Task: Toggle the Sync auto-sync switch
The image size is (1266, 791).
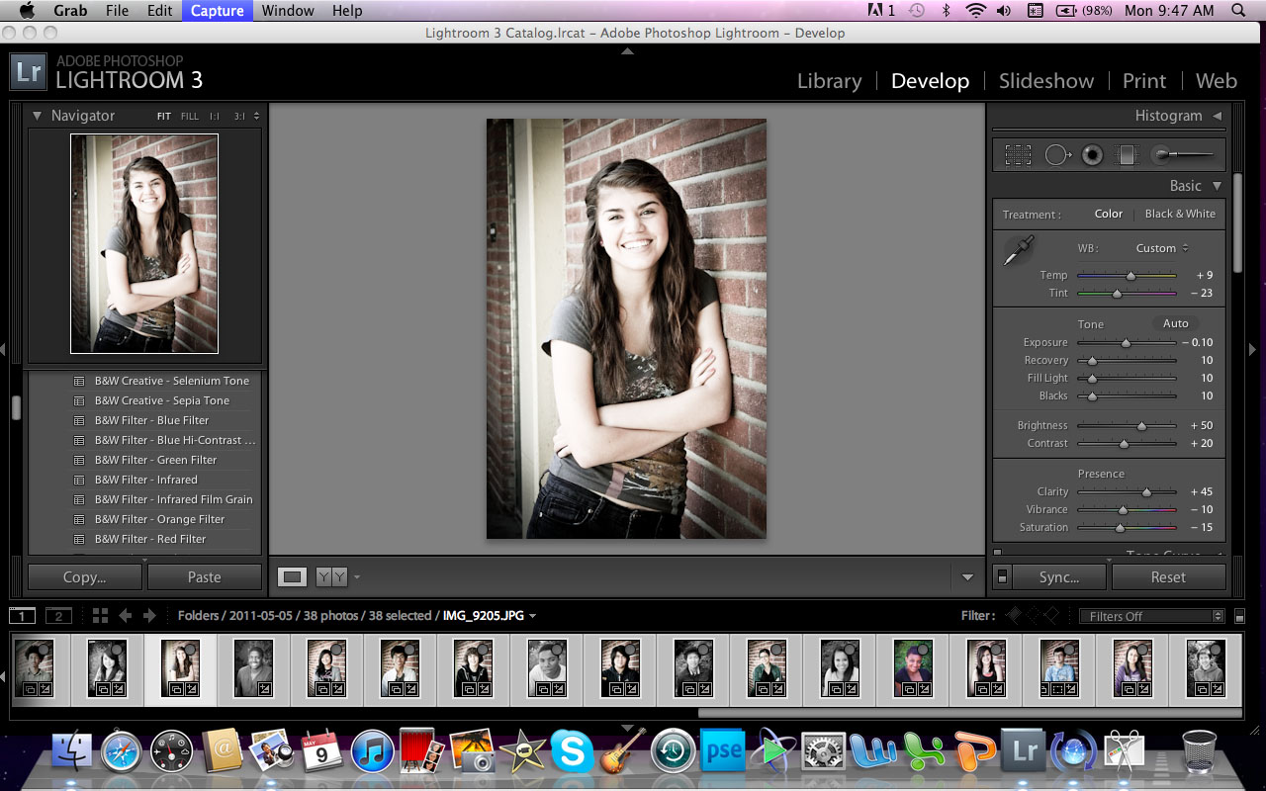Action: pyautogui.click(x=1003, y=576)
